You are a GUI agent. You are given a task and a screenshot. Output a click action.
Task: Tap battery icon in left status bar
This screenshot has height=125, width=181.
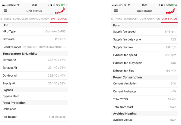(x=63, y=5)
